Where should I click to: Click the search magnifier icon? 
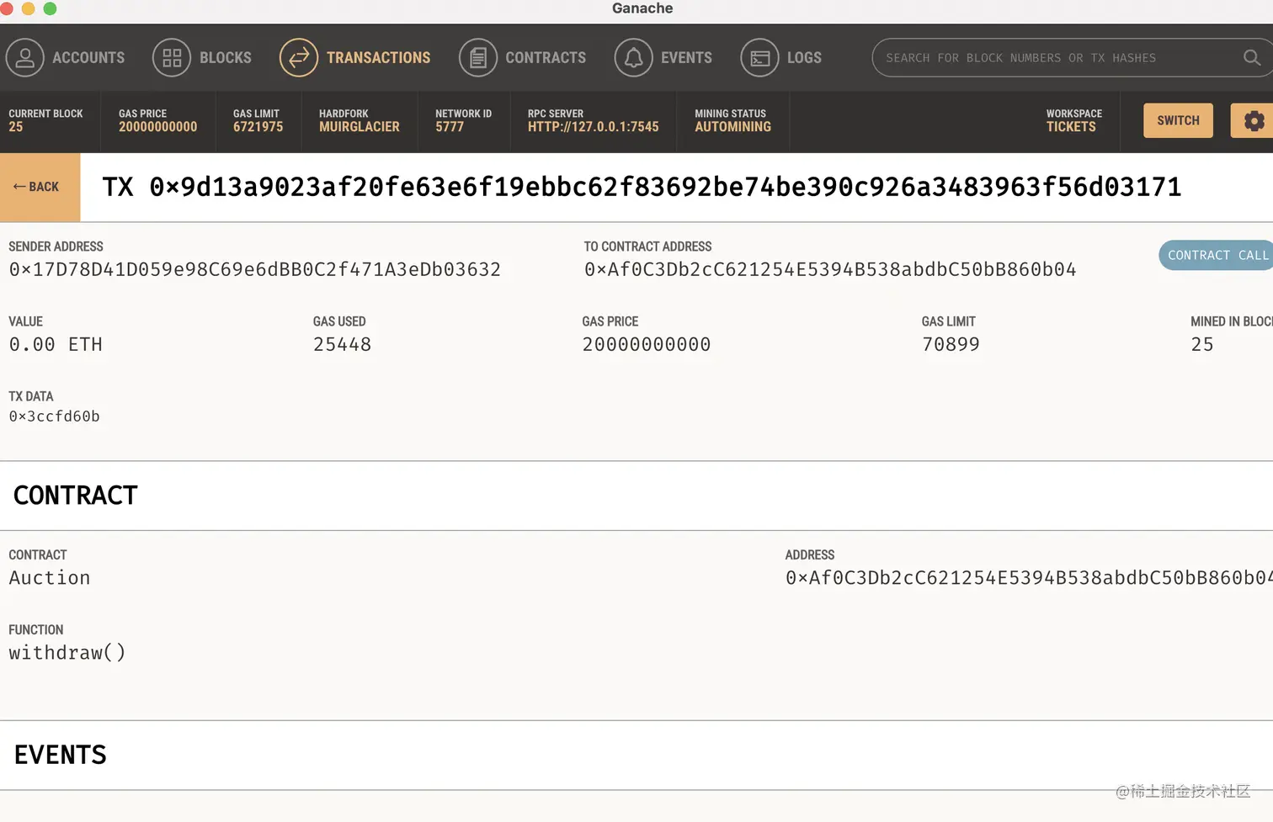(x=1252, y=57)
